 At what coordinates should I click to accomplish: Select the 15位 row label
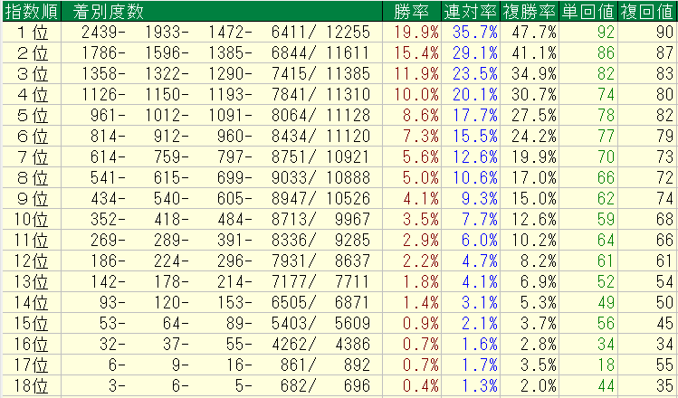[x=30, y=323]
